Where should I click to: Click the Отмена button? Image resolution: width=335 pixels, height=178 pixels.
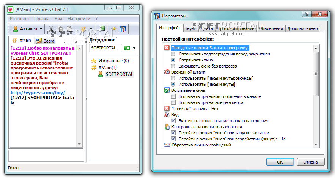tap(310, 162)
